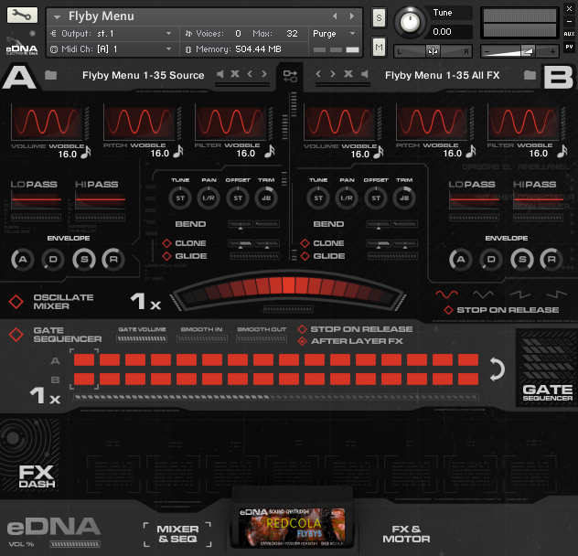This screenshot has width=578, height=556.
Task: Select the sine oscillator waveform shape
Action: click(x=446, y=294)
